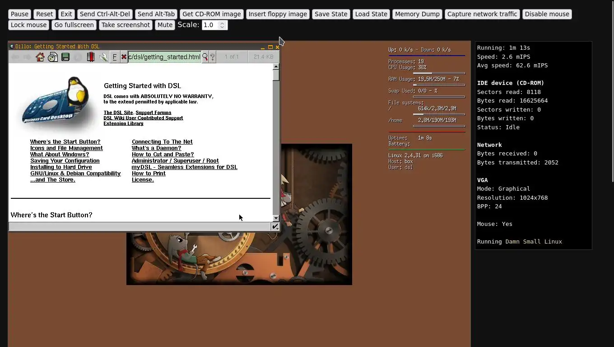Open Support Forums link
614x347 pixels.
[153, 113]
